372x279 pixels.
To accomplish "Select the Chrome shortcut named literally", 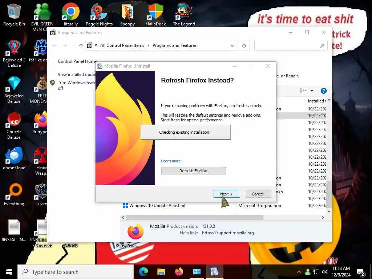I will (x=71, y=15).
